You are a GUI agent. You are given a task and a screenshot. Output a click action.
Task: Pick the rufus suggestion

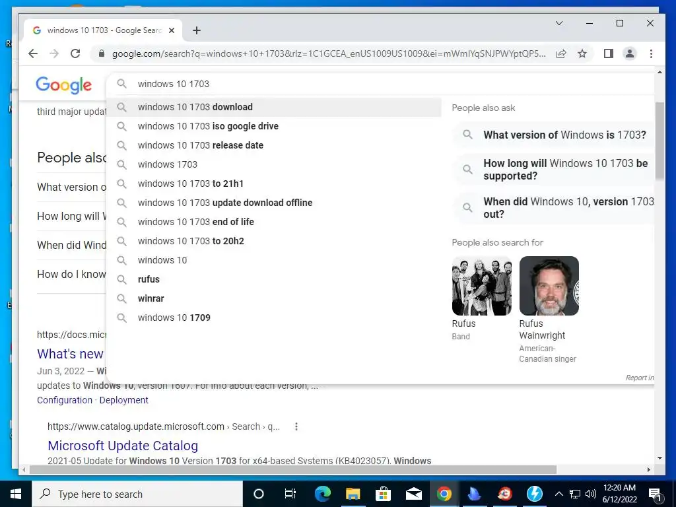pyautogui.click(x=274, y=279)
